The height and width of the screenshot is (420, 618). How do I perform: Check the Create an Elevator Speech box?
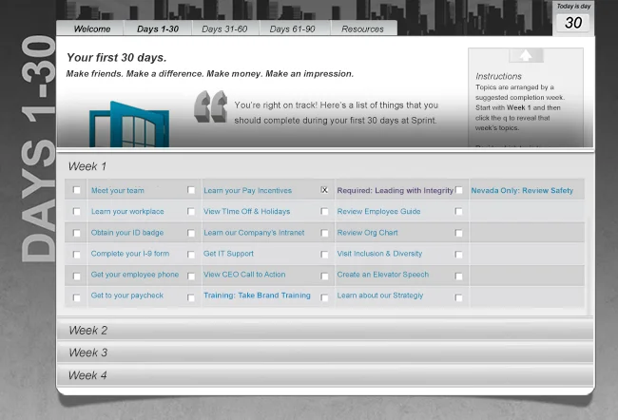[x=324, y=276]
